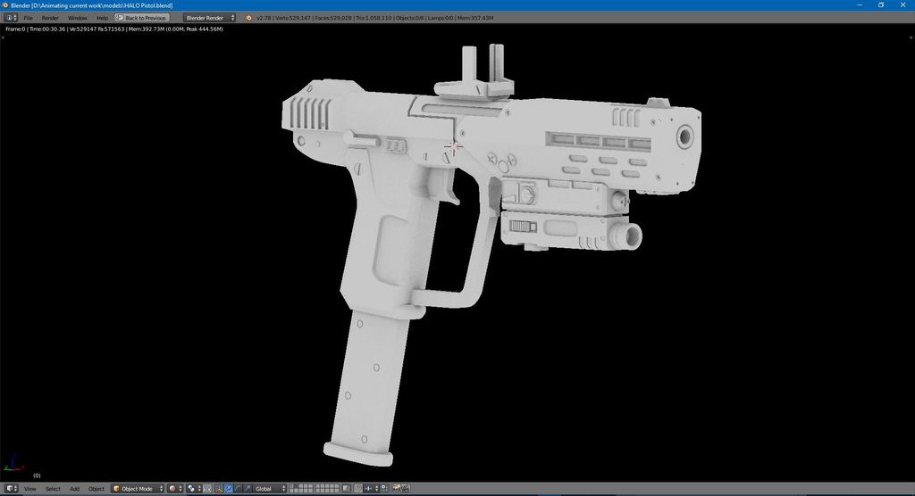Click the XYZ axis mini indicator

click(x=13, y=465)
